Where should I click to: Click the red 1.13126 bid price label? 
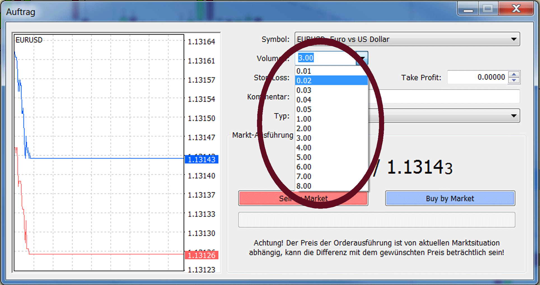pyautogui.click(x=201, y=255)
